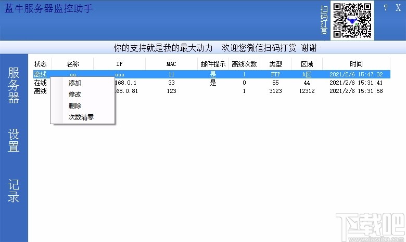Sort by the 状态 column header
The image size is (406, 242).
coord(41,64)
